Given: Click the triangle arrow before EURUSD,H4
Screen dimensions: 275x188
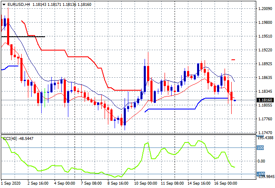Looking at the screenshot, I should click(4, 5).
